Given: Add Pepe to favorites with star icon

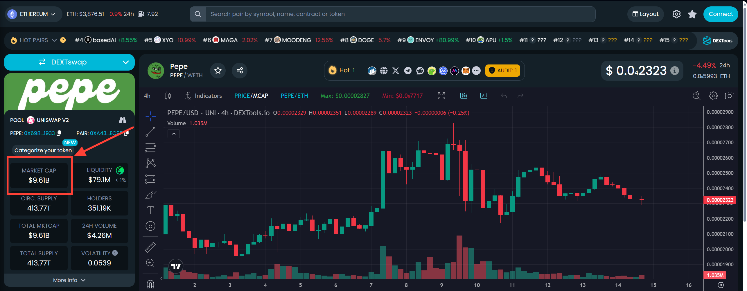Looking at the screenshot, I should [218, 71].
